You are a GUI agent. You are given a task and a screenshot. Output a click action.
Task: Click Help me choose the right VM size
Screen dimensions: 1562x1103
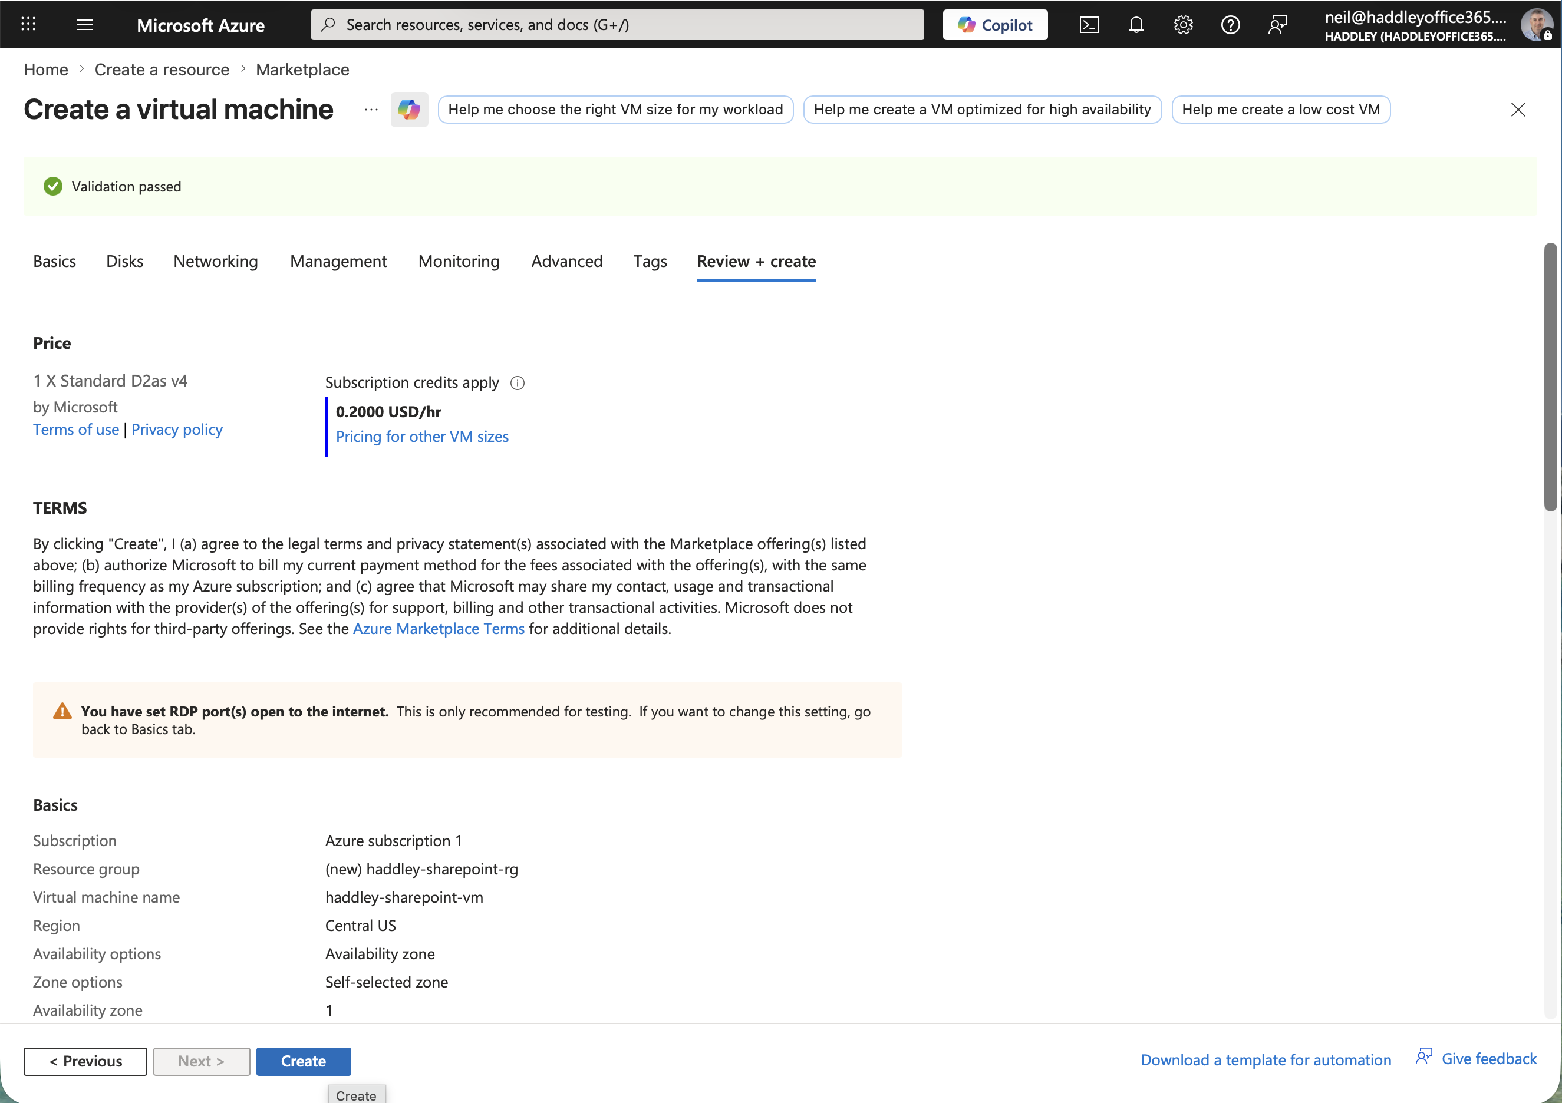pos(616,110)
